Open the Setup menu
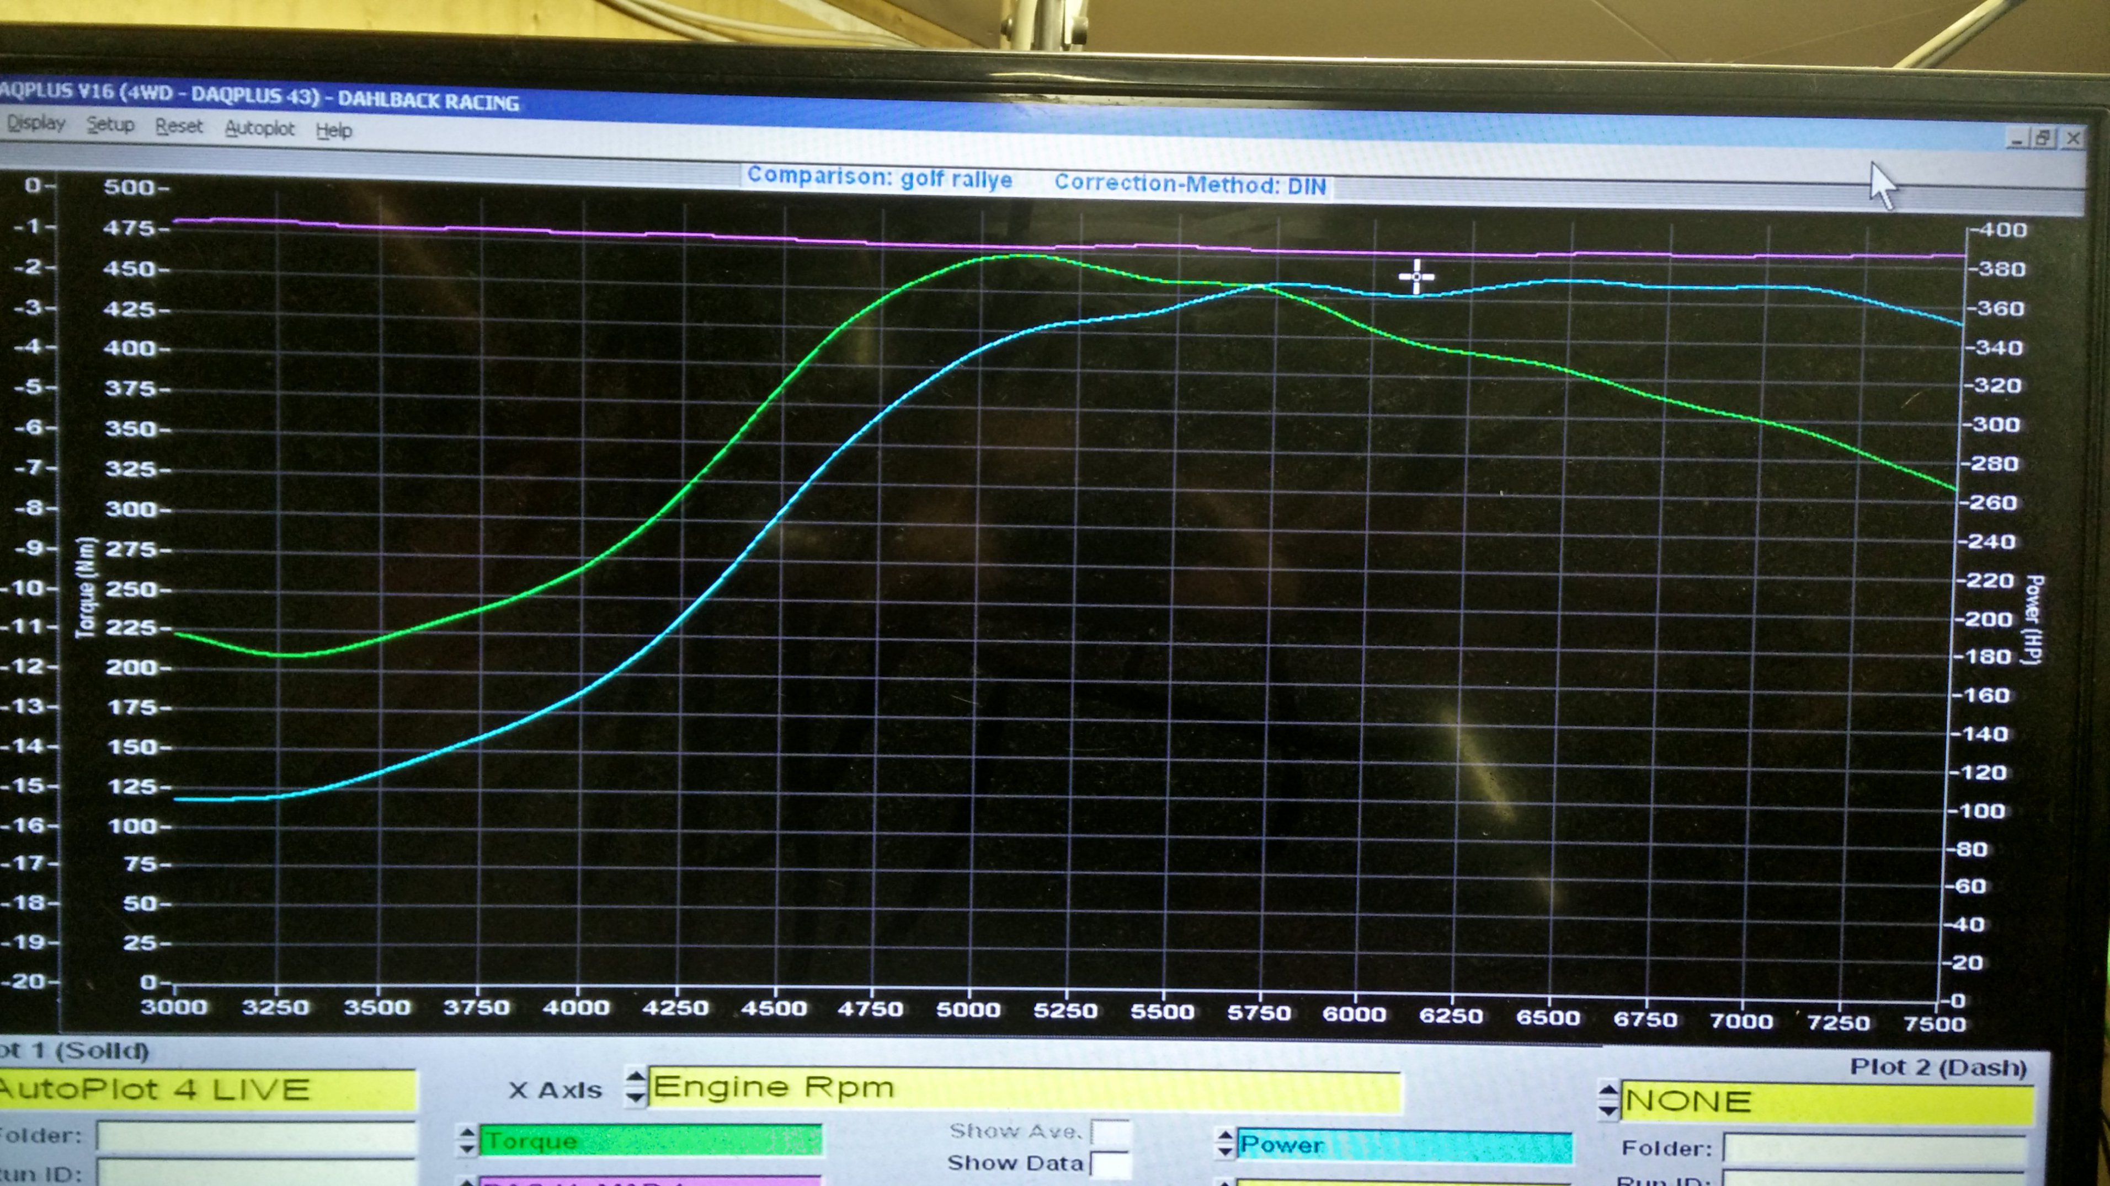This screenshot has width=2110, height=1186. [110, 125]
